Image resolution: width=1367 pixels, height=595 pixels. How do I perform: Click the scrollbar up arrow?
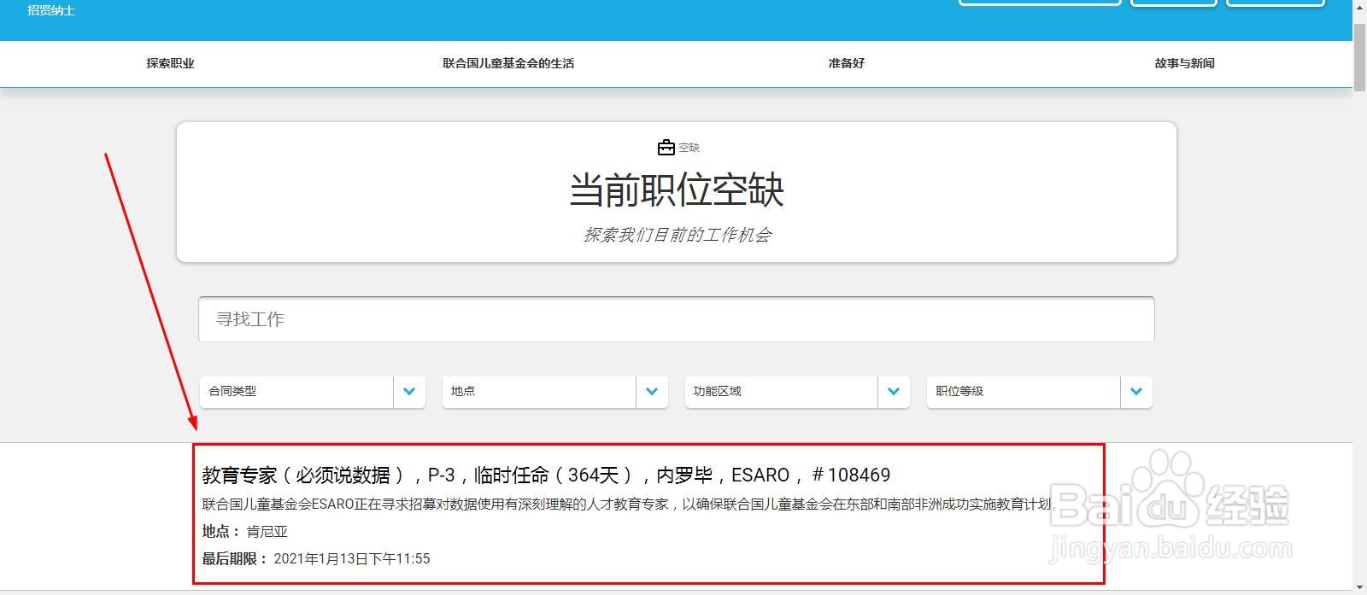tap(1359, 7)
